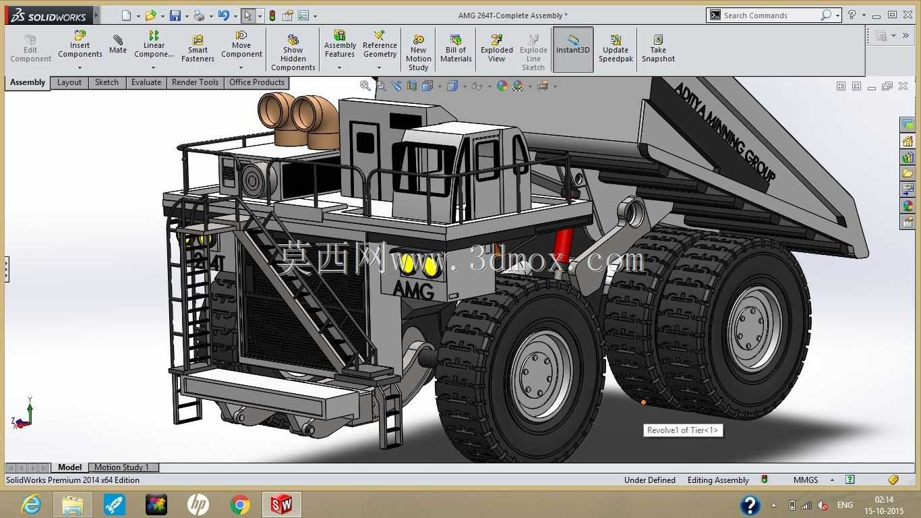Open Google Chrome from taskbar
Screen dimensions: 921x518
pyautogui.click(x=239, y=505)
